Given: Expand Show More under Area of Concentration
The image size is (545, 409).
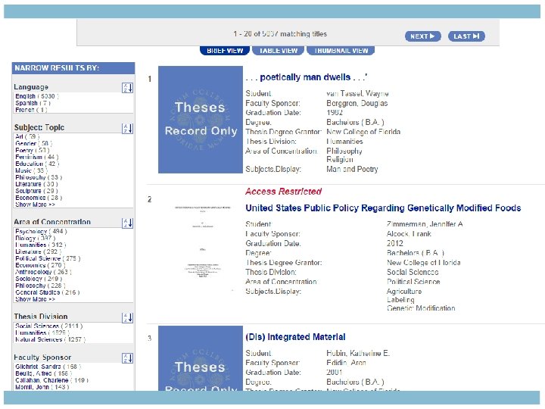Looking at the screenshot, I should pos(35,299).
